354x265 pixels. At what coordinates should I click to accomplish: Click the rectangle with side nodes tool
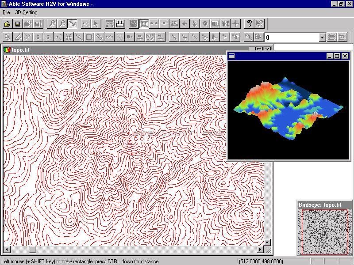(x=89, y=37)
